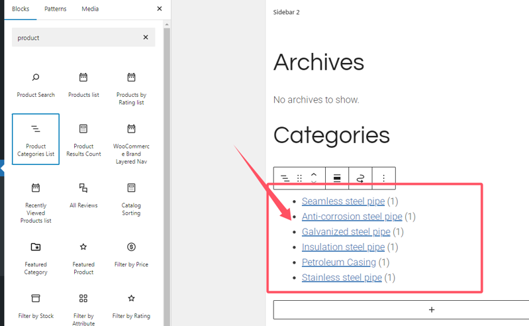Insert the Product Search block
This screenshot has height=326, width=529.
coord(36,85)
